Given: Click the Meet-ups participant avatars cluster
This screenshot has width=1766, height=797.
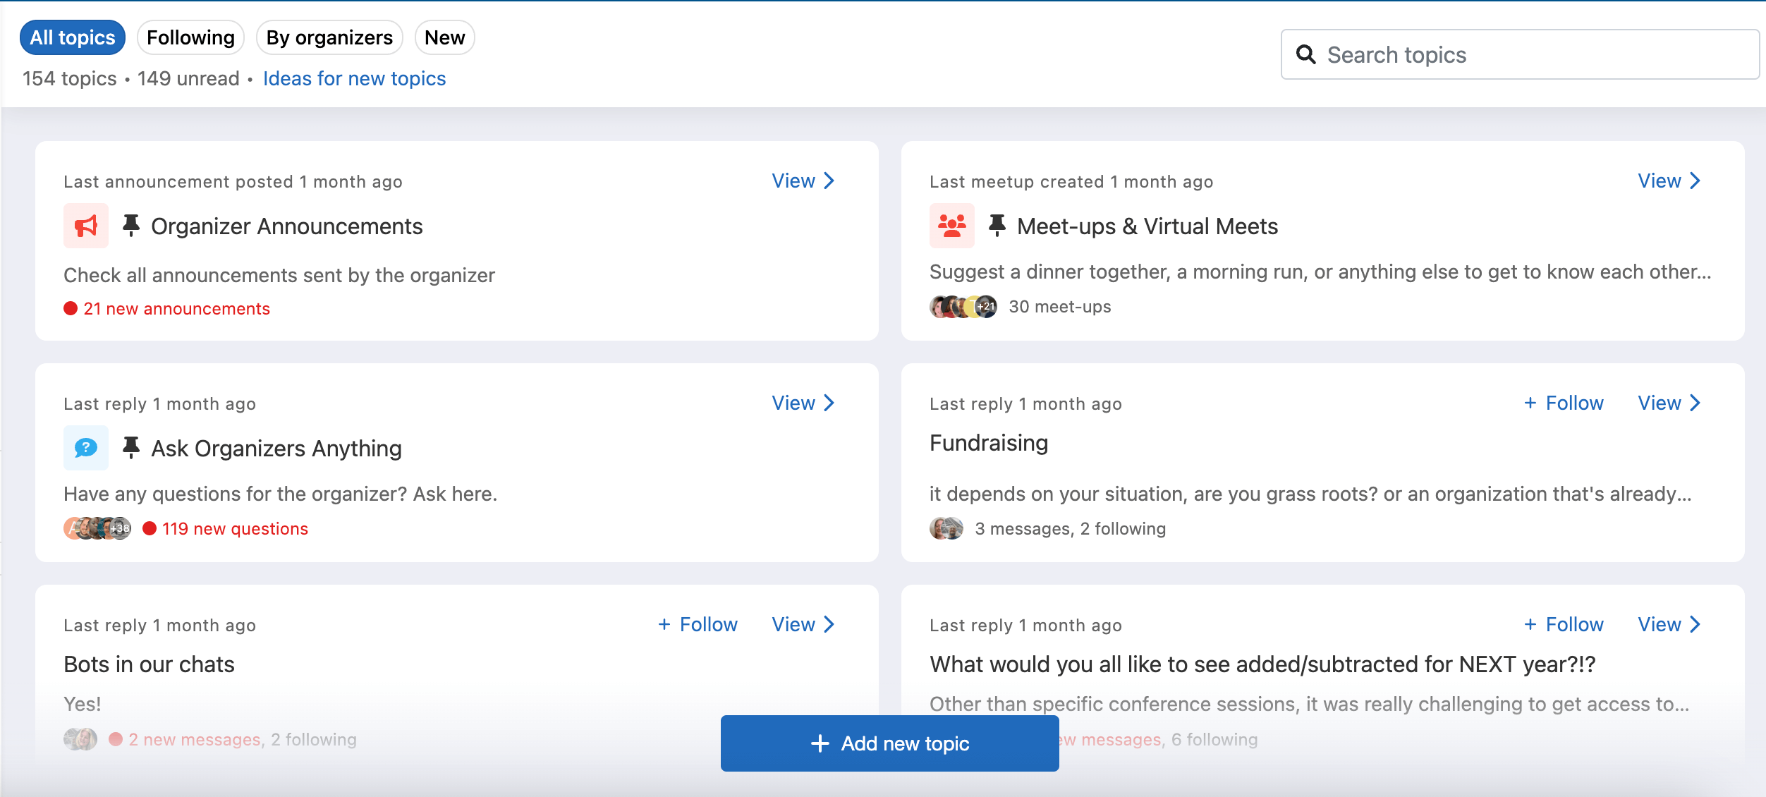Looking at the screenshot, I should pos(963,307).
